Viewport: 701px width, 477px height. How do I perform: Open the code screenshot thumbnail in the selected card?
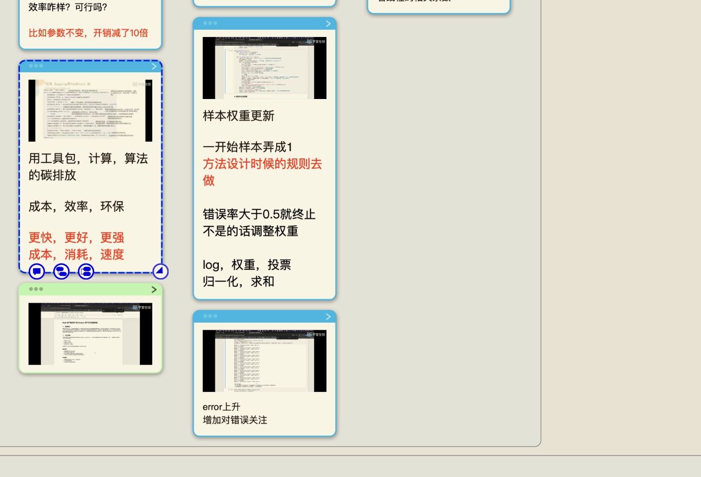pos(90,110)
